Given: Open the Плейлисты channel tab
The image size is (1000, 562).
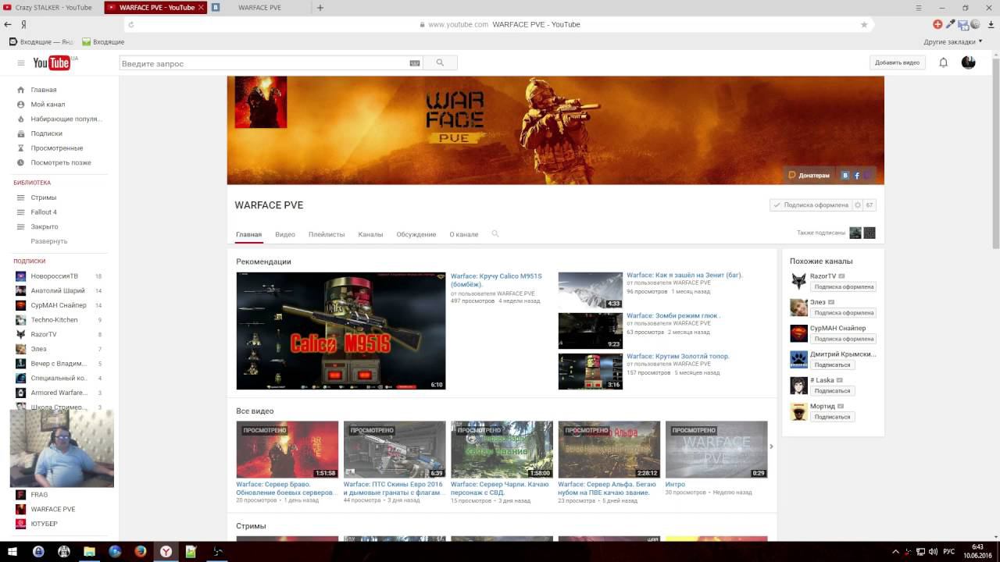Looking at the screenshot, I should click(x=327, y=234).
